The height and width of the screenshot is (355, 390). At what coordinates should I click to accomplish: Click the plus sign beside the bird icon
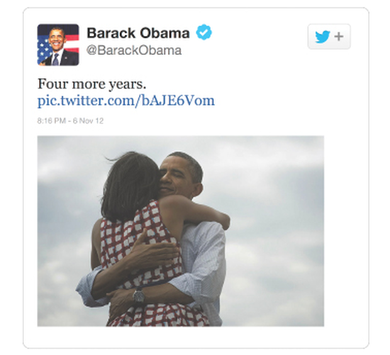click(x=339, y=37)
